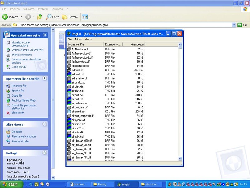
Task: Select the admiral.txd texture file icon
Action: 69,74
